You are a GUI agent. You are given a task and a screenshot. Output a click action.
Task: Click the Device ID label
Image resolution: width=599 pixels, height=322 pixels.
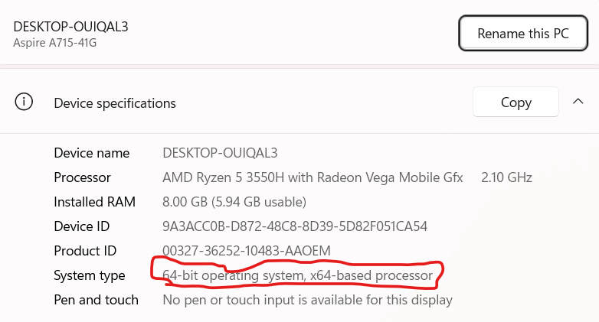pos(81,226)
